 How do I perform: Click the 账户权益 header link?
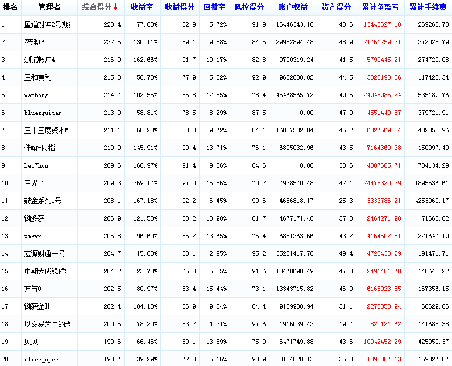pyautogui.click(x=293, y=7)
